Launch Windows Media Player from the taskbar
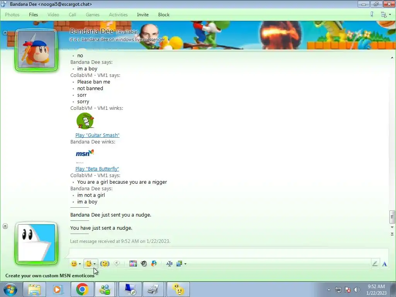 (x=58, y=289)
